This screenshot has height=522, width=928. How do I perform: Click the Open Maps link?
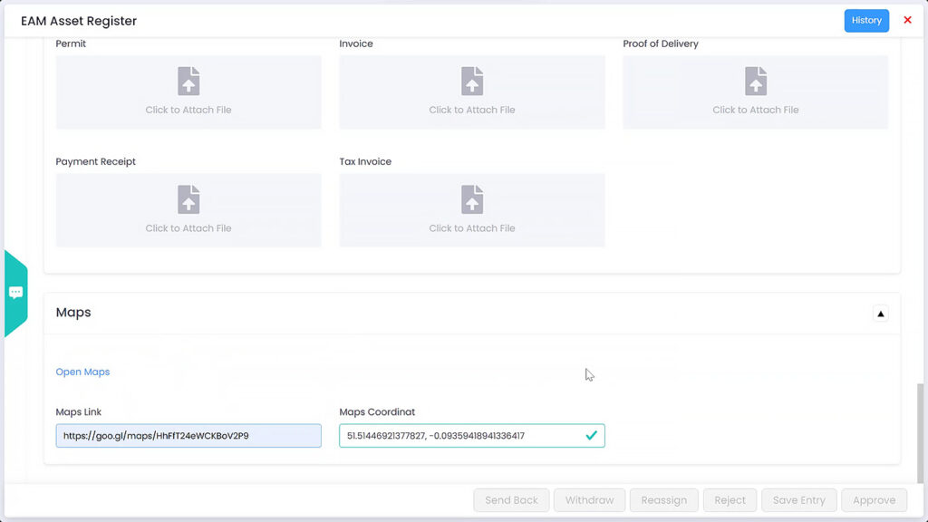[82, 372]
